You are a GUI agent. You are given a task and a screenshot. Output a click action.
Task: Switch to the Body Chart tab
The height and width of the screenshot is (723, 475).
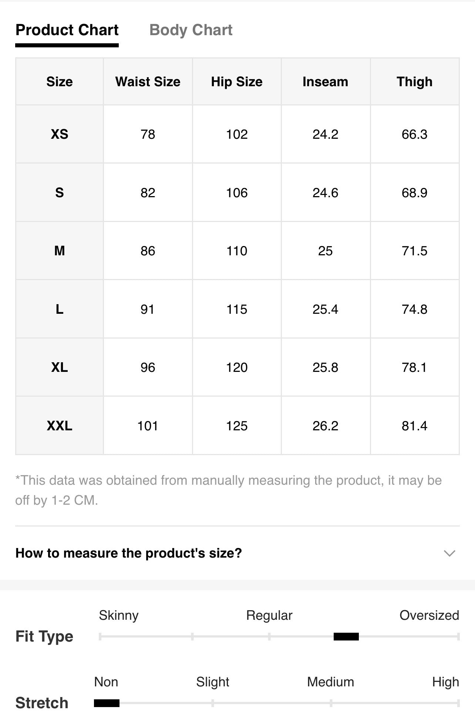(191, 30)
